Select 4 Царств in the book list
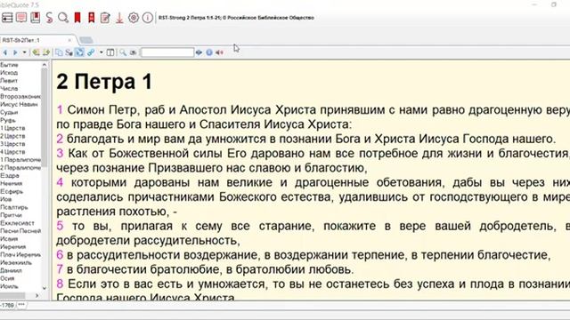 12,152
